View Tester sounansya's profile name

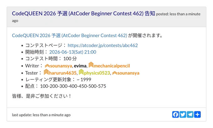(128, 73)
